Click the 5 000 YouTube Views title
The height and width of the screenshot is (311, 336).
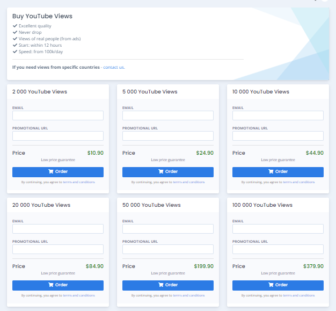pyautogui.click(x=150, y=92)
